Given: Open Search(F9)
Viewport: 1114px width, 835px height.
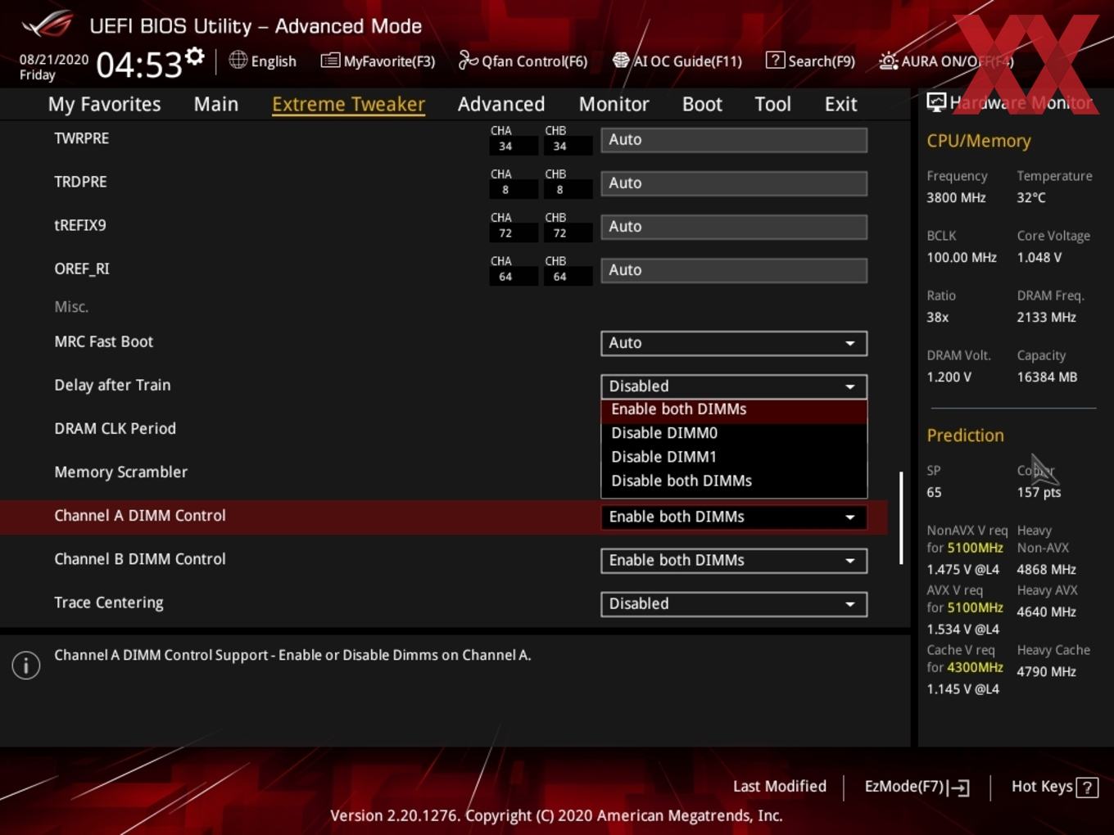Looking at the screenshot, I should click(810, 61).
